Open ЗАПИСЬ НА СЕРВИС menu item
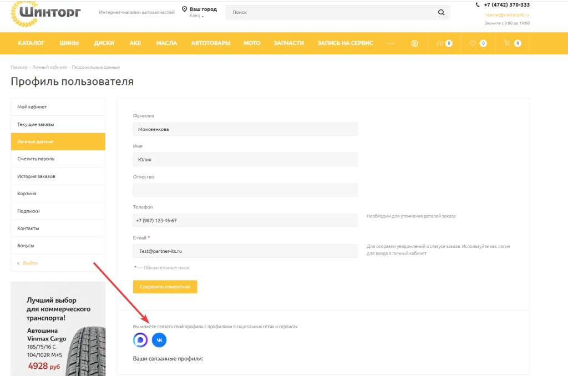Screen dimensions: 568x376 pyautogui.click(x=345, y=43)
